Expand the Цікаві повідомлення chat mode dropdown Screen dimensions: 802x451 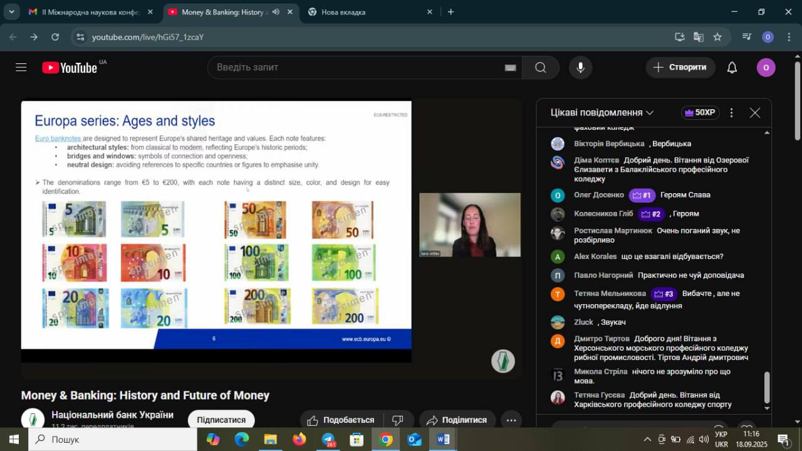pos(602,112)
